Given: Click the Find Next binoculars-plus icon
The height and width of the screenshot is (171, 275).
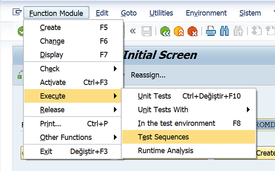Looking at the screenshot, I should 238,31.
